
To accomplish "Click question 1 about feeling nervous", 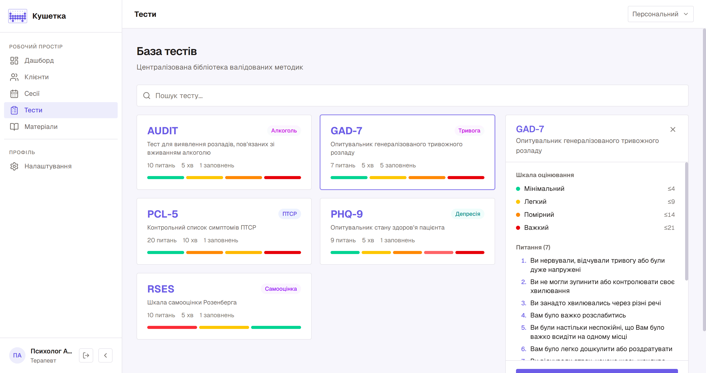I will point(598,265).
